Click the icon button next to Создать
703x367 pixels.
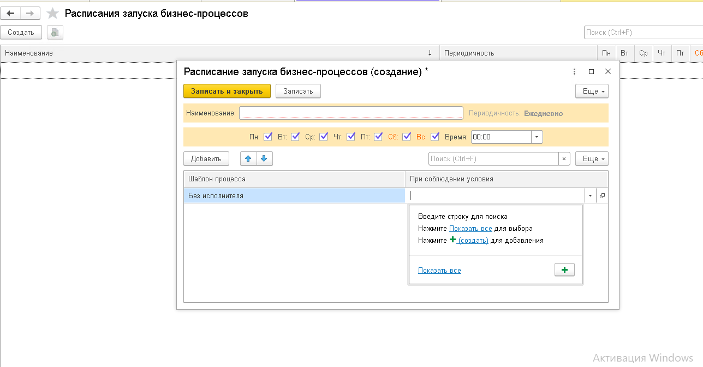tap(55, 33)
